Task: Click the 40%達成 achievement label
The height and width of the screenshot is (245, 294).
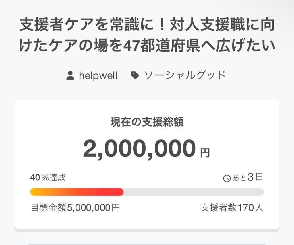Action: pos(48,178)
